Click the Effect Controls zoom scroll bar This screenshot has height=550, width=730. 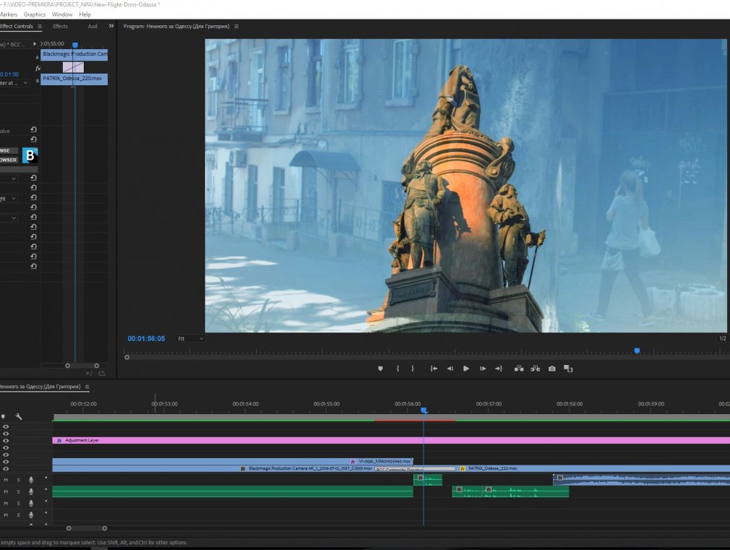click(x=82, y=366)
